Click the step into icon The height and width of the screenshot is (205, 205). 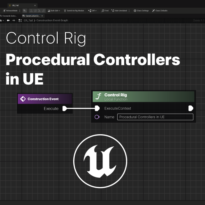pos(39,11)
